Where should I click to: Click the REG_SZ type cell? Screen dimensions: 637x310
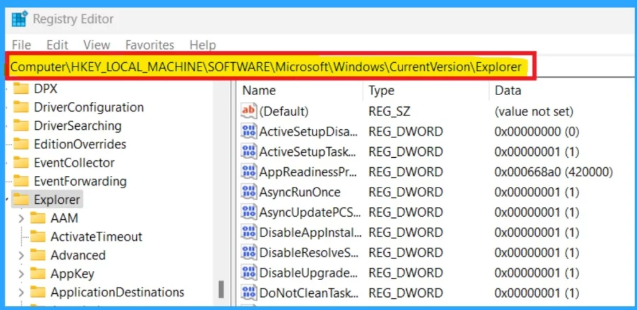pos(389,111)
